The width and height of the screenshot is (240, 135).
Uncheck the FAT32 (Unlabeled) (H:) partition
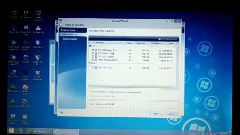93,60
